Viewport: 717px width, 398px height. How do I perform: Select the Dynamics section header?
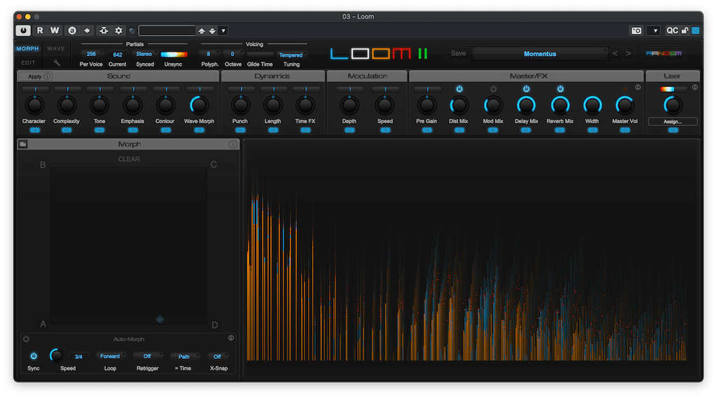(x=272, y=76)
